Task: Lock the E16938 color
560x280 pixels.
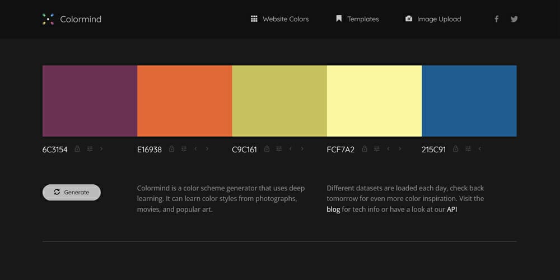Action: (x=171, y=148)
